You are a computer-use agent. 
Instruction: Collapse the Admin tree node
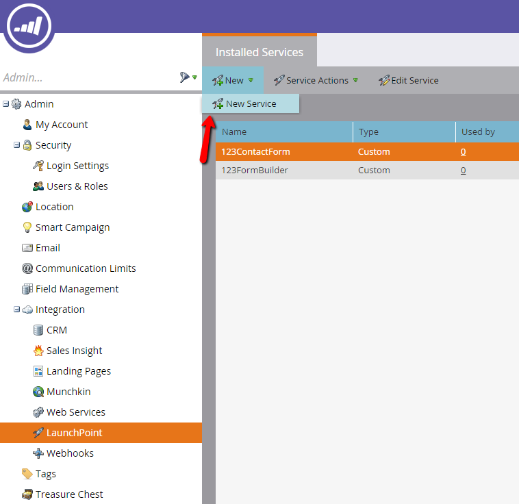point(5,104)
